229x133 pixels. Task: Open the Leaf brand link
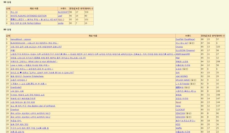pyautogui.click(x=60, y=16)
